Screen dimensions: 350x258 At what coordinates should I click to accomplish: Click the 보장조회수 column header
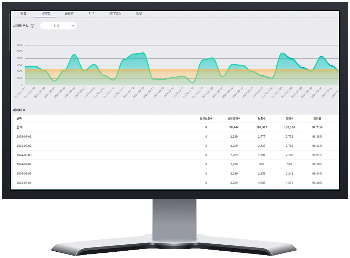pyautogui.click(x=234, y=119)
